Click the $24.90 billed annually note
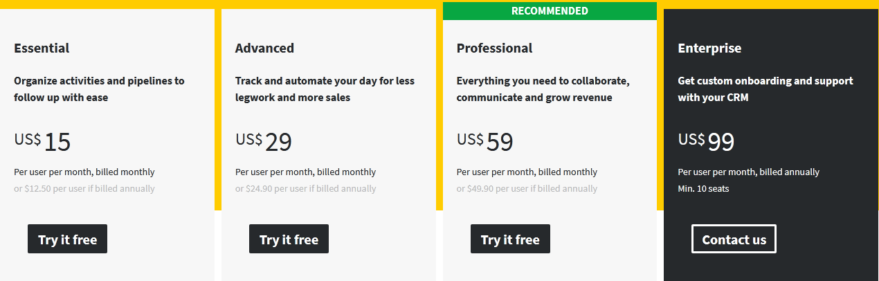The width and height of the screenshot is (879, 281). pyautogui.click(x=306, y=188)
